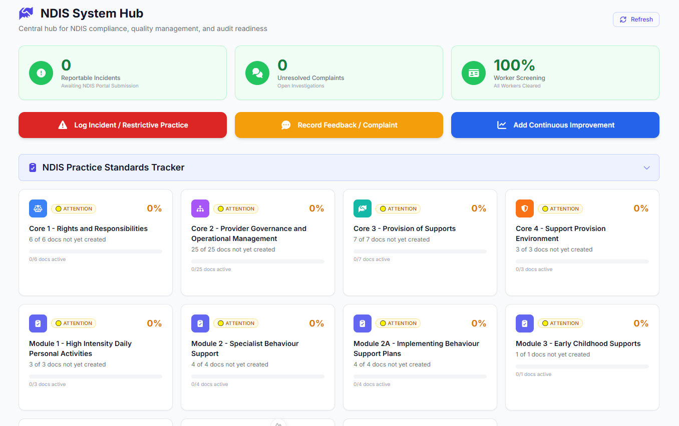Image resolution: width=679 pixels, height=426 pixels.
Task: Click the clipboard icon on Module 1 card
Action: coord(38,323)
